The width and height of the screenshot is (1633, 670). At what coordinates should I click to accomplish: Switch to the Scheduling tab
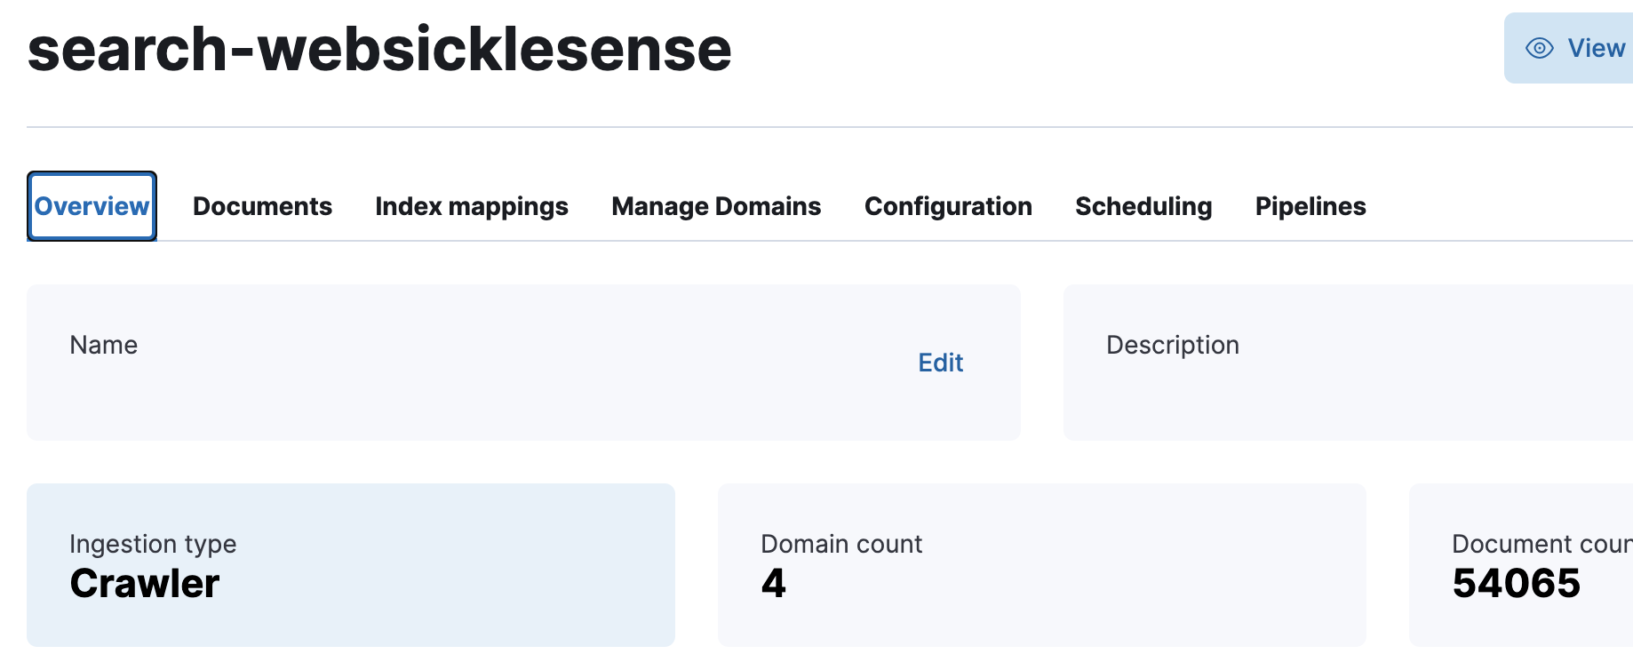[x=1143, y=206]
